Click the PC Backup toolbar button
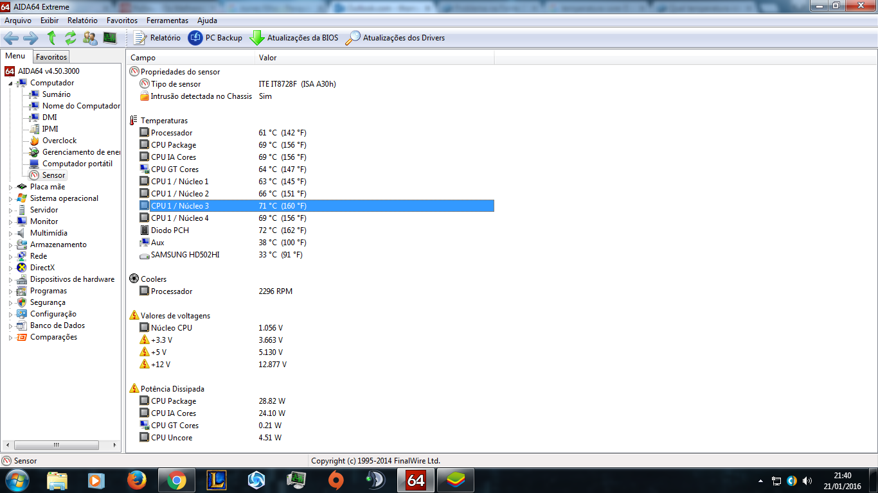The image size is (878, 493). point(215,38)
